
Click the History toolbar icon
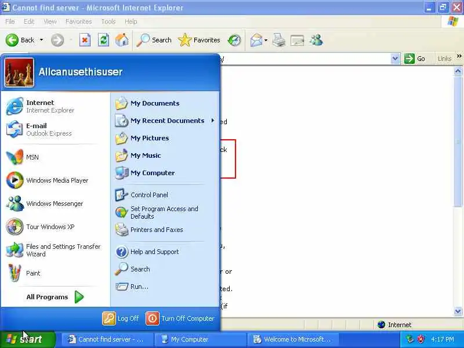(234, 40)
